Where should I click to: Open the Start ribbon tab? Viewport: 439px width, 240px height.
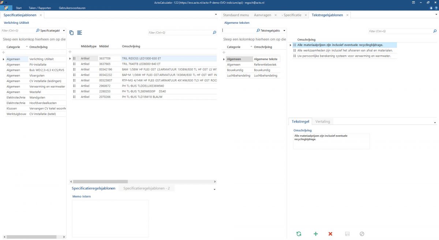click(19, 8)
